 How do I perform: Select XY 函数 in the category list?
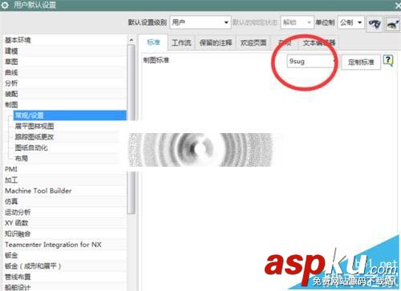65,223
